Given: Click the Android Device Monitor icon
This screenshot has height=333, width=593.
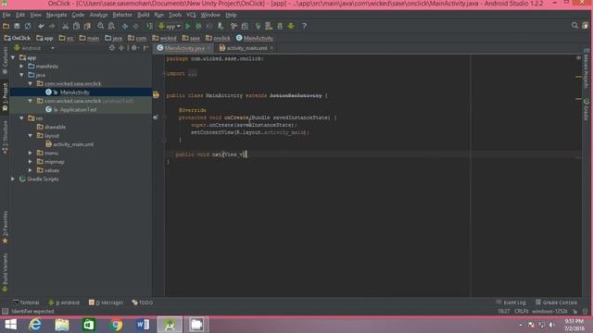Looking at the screenshot, I should pos(291,26).
